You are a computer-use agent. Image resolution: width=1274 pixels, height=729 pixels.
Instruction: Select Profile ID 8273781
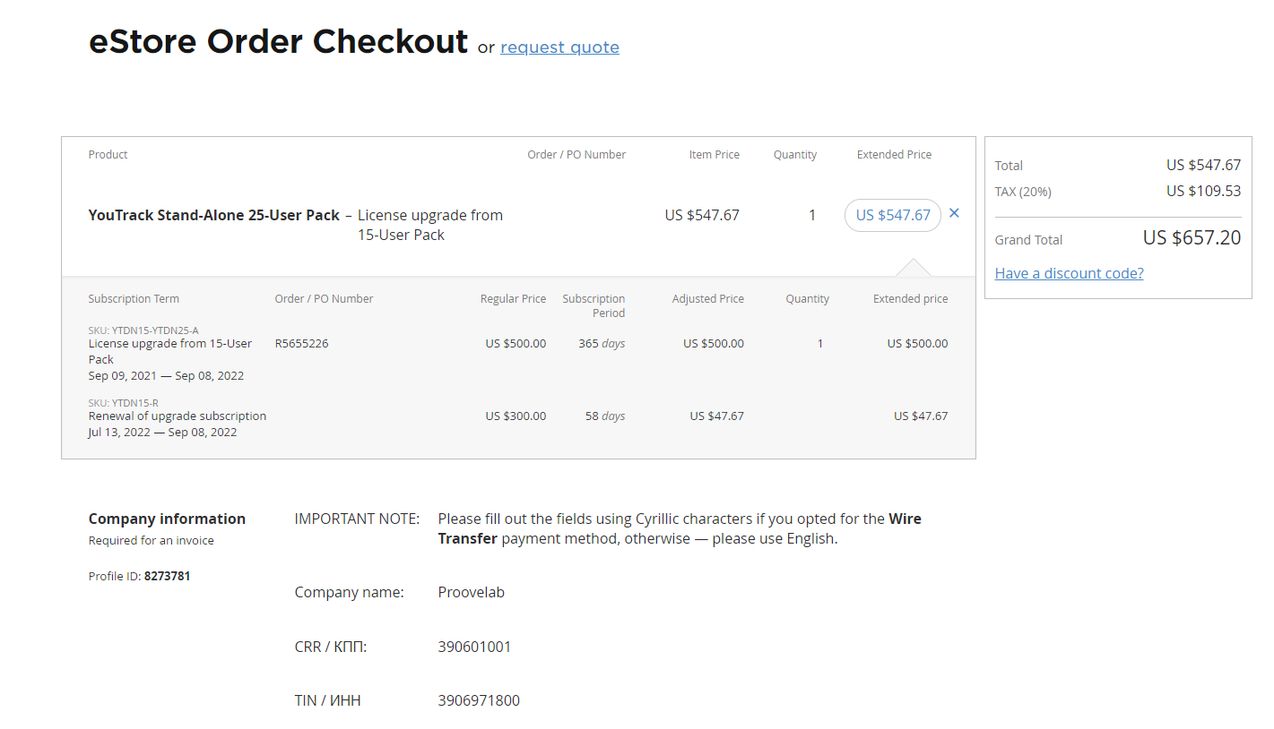167,576
